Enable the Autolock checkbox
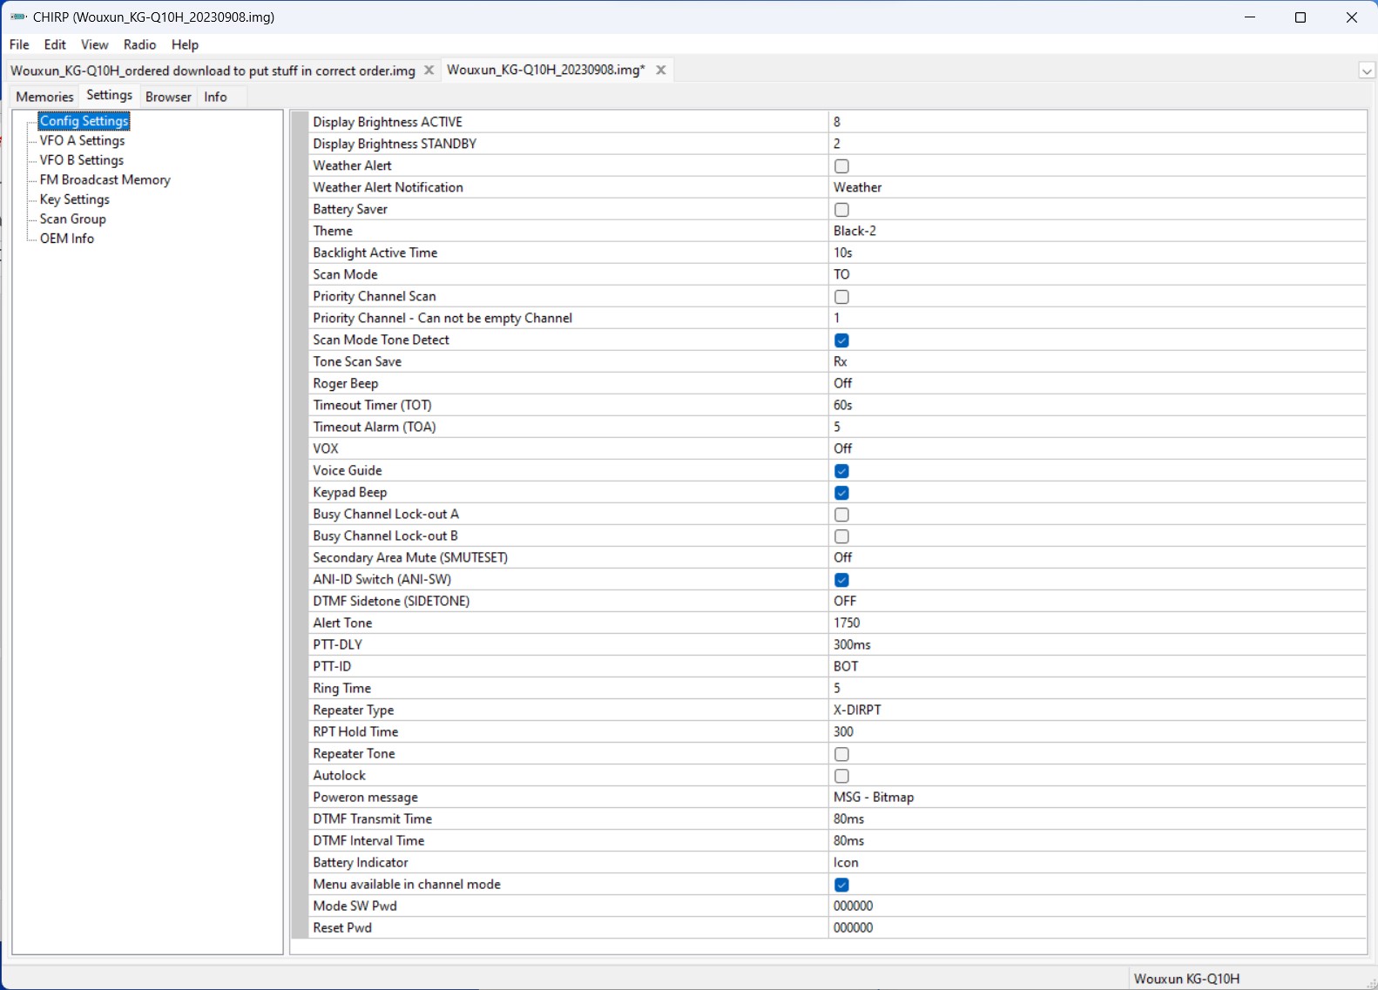 [x=841, y=776]
